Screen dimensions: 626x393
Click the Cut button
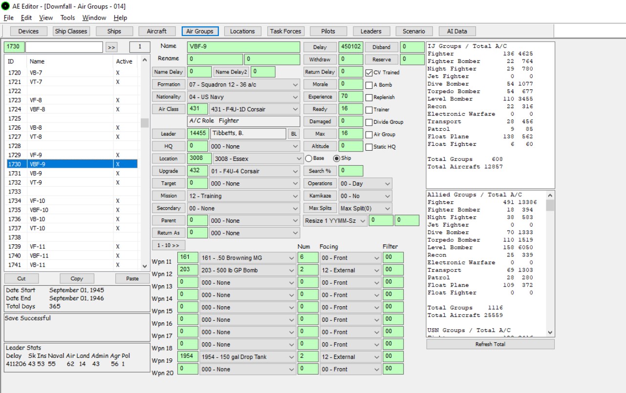click(22, 279)
